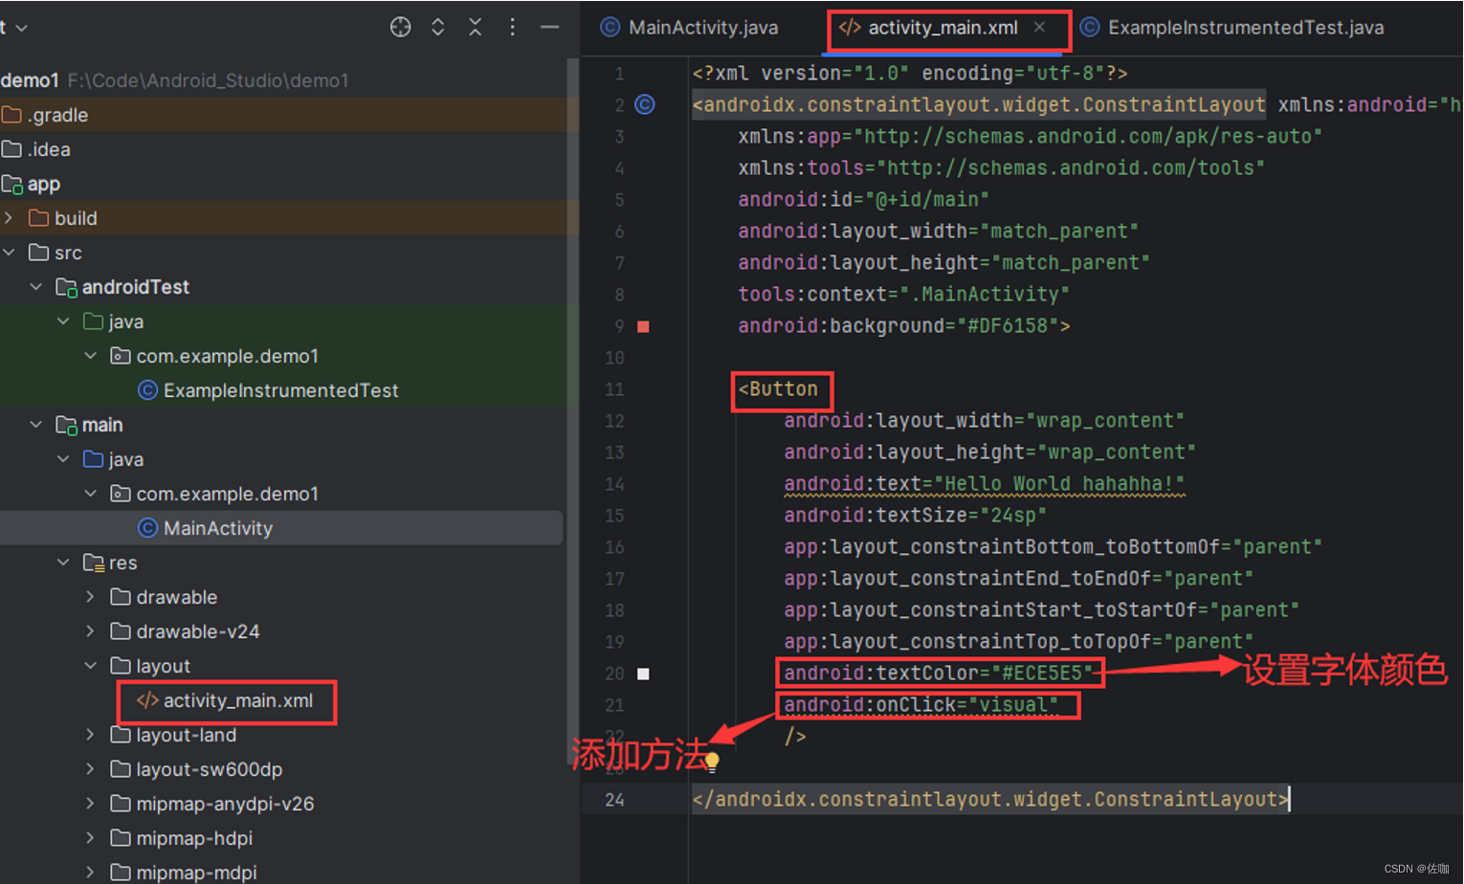The width and height of the screenshot is (1464, 884).
Task: Expand the mipmap-hdpi folder
Action: click(90, 838)
